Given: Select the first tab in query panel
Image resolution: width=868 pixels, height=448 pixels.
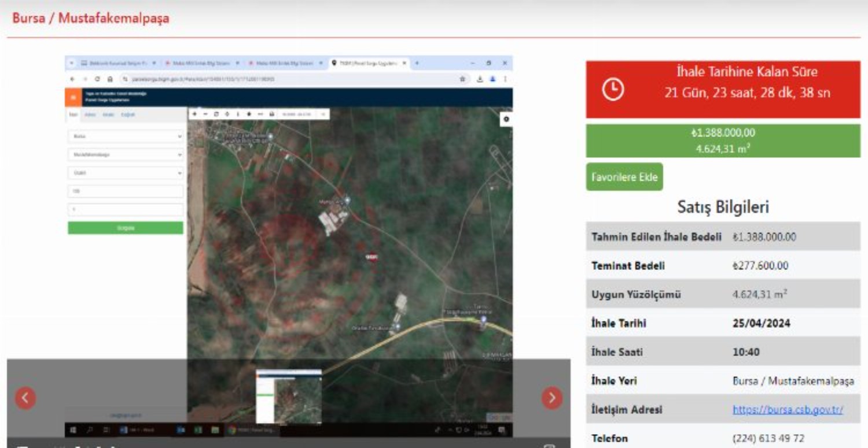Looking at the screenshot, I should coord(73,114).
